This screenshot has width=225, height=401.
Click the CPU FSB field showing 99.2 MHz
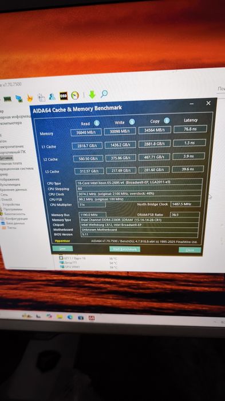[139, 199]
